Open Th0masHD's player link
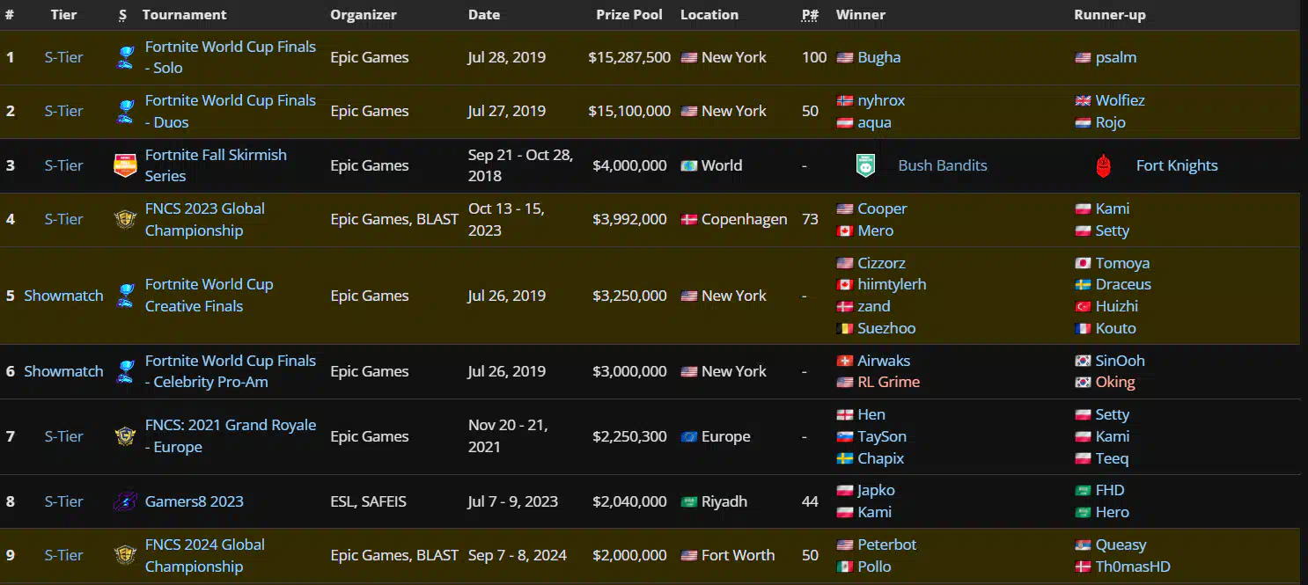 [x=1133, y=567]
